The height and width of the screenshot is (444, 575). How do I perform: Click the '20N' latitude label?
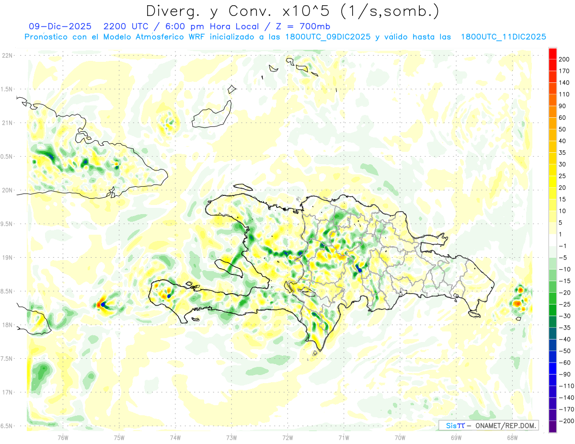pos(7,190)
